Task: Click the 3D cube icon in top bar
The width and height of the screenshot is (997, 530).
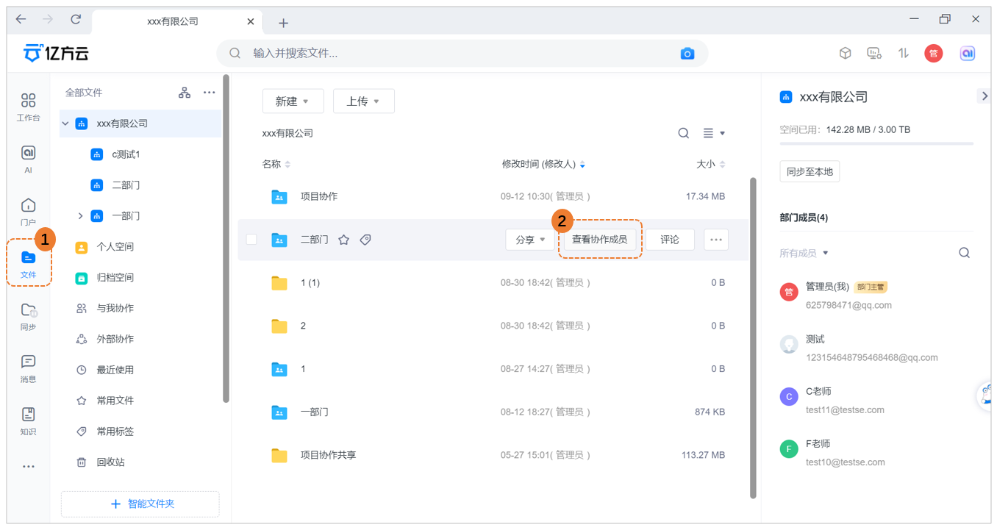Action: tap(845, 53)
